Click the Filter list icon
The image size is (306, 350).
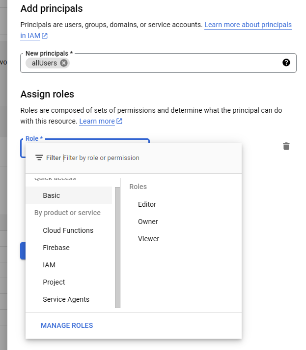39,158
